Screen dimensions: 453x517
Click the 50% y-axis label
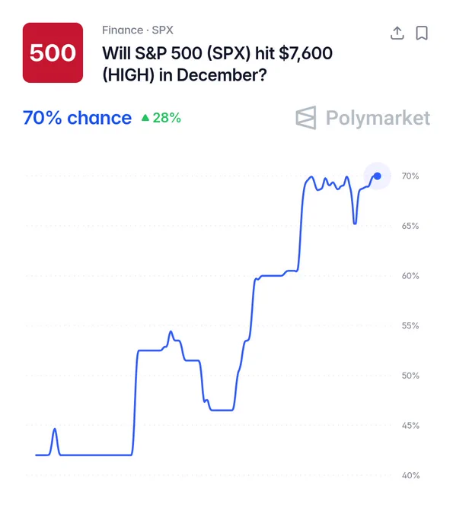(x=410, y=376)
